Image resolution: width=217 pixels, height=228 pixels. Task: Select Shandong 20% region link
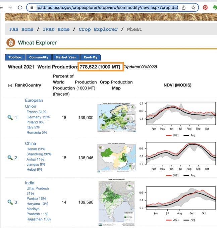(x=39, y=154)
